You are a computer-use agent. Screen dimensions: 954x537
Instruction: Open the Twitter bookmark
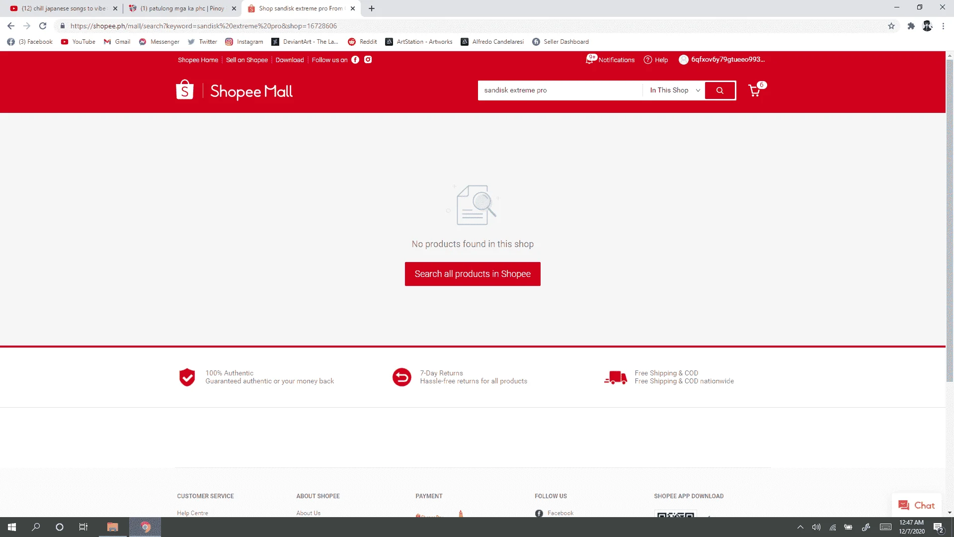[x=202, y=42]
